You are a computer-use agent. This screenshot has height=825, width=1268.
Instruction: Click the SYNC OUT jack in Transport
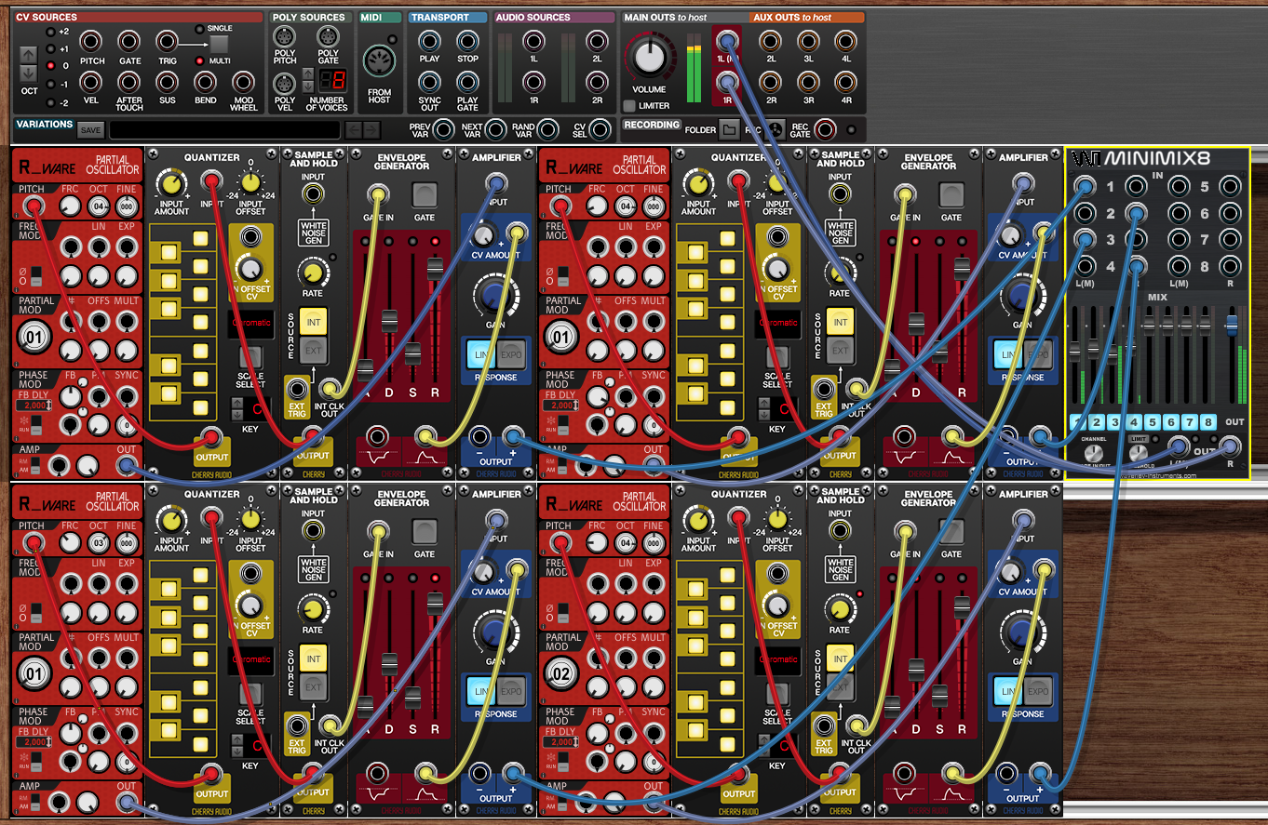tap(429, 82)
